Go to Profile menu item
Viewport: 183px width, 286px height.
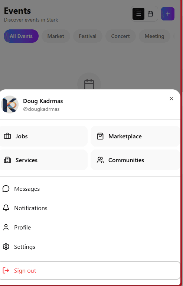tap(90, 228)
